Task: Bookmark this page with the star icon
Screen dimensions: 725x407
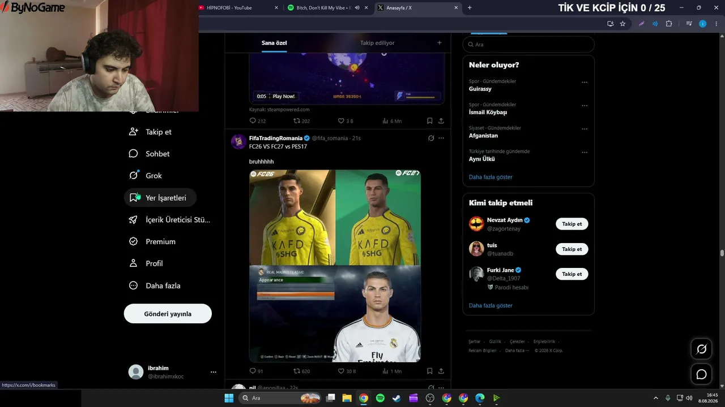Action: click(622, 24)
